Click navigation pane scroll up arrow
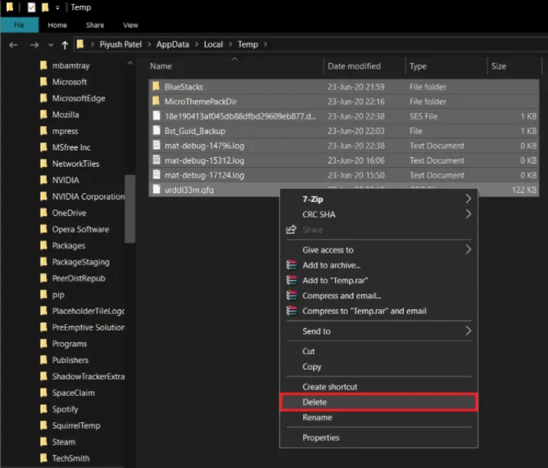Image resolution: width=548 pixels, height=468 pixels. click(x=130, y=63)
